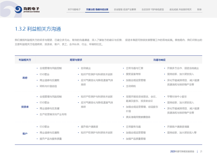The height and width of the screenshot is (160, 217).
Task: Open the 关于均胜电子 navigation tab
Action: pos(74,9)
